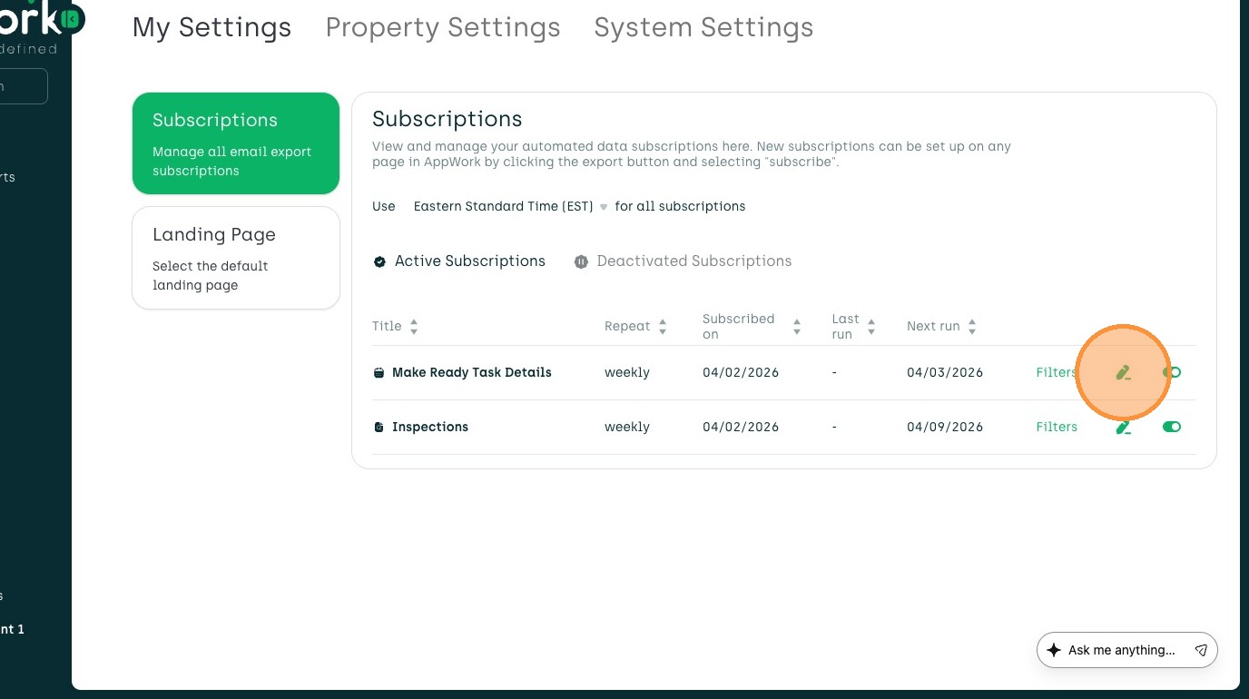Viewport: 1249px width, 699px height.
Task: Sort by Last run column arrows
Action: point(871,327)
